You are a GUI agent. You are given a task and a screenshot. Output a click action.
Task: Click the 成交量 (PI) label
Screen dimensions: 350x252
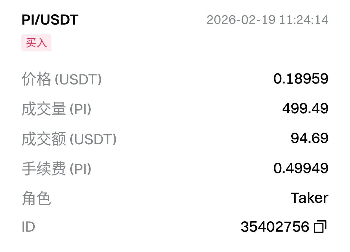[x=56, y=109]
